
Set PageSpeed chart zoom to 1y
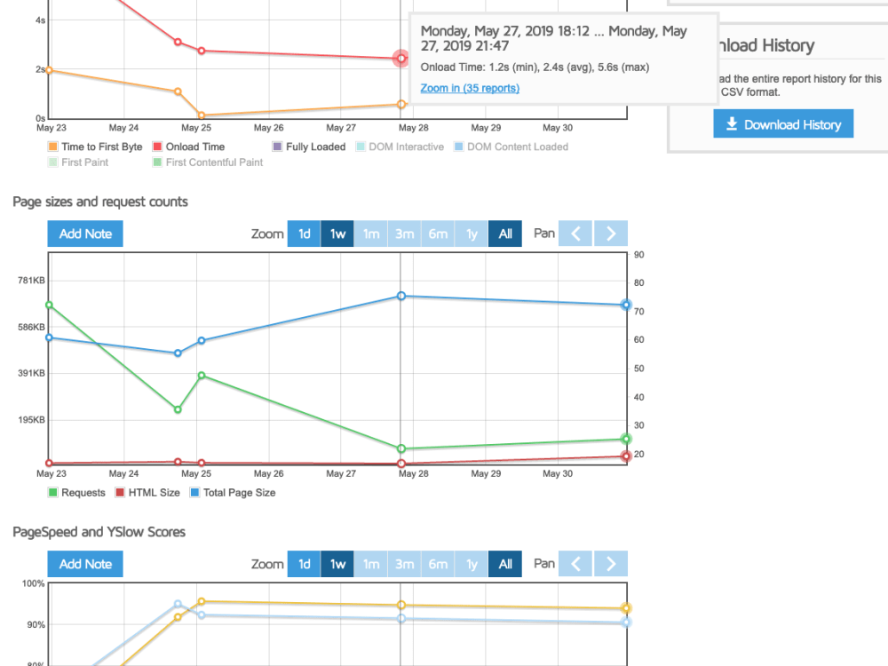click(x=472, y=564)
